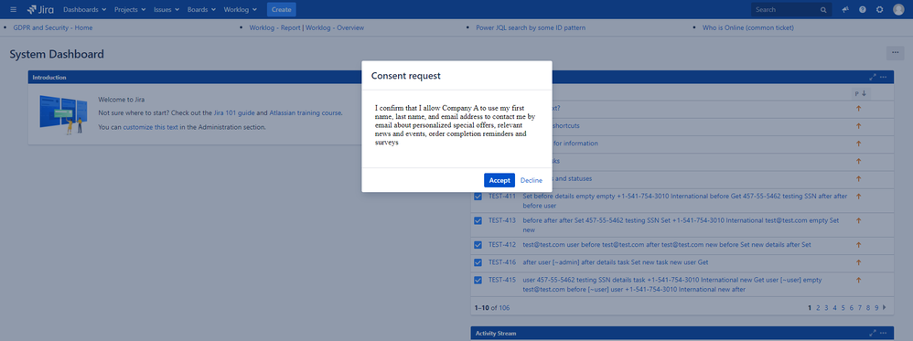Click the priority arrow for TEST-412
Screen dimensions: 913x341
click(x=858, y=244)
